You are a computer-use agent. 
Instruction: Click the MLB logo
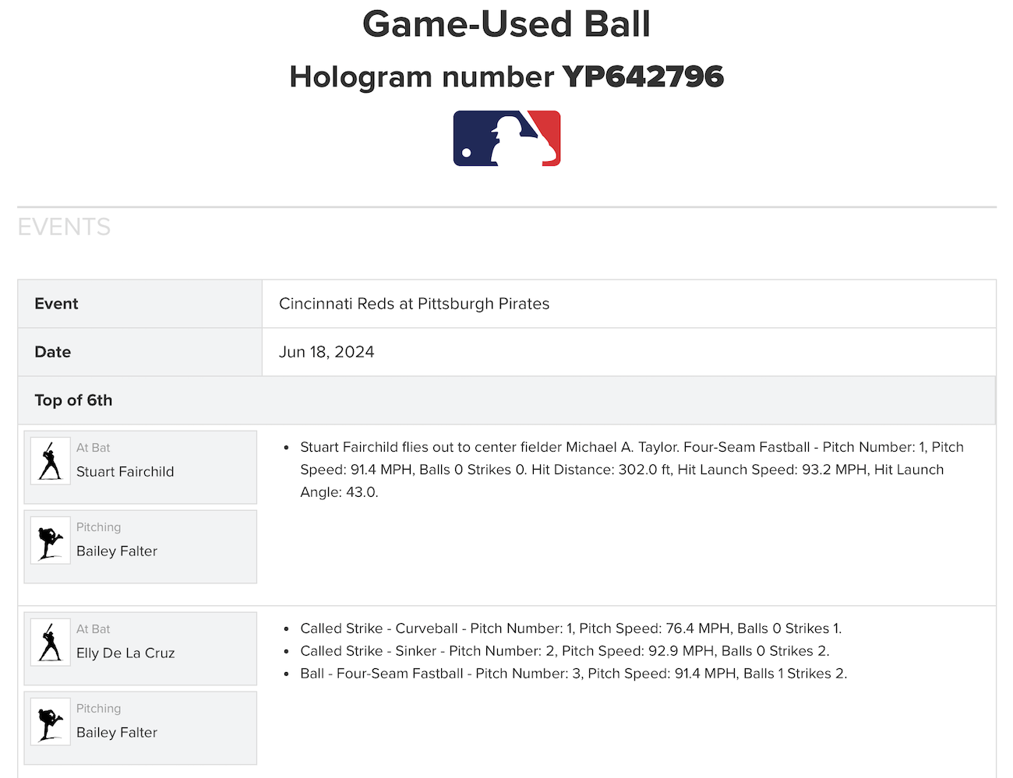click(x=507, y=138)
